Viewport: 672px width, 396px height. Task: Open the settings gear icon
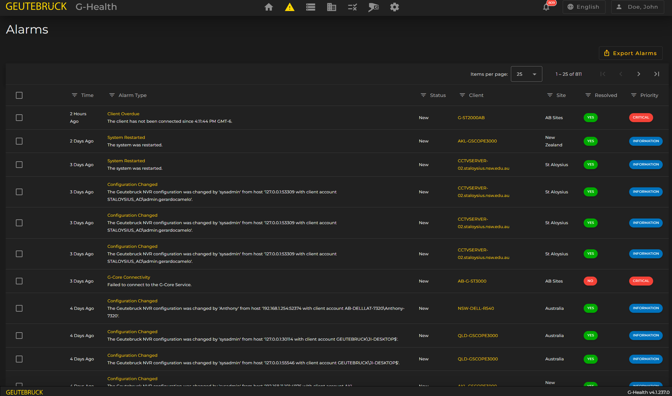coord(394,7)
